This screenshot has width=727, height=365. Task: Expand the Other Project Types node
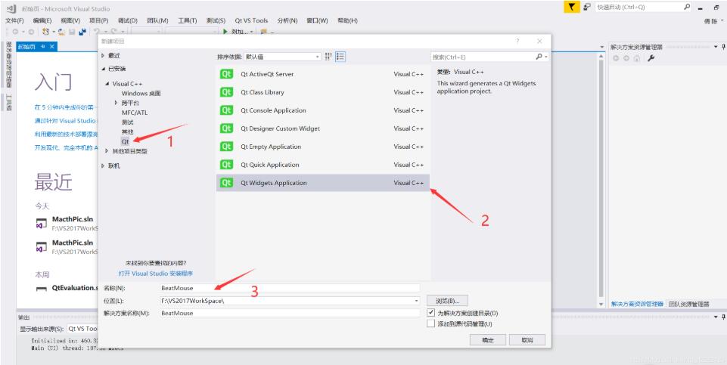(107, 151)
